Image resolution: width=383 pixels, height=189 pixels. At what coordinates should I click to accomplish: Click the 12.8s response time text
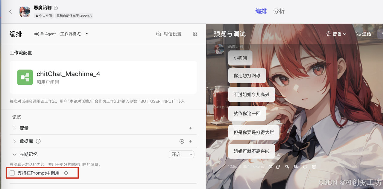[x=232, y=167]
